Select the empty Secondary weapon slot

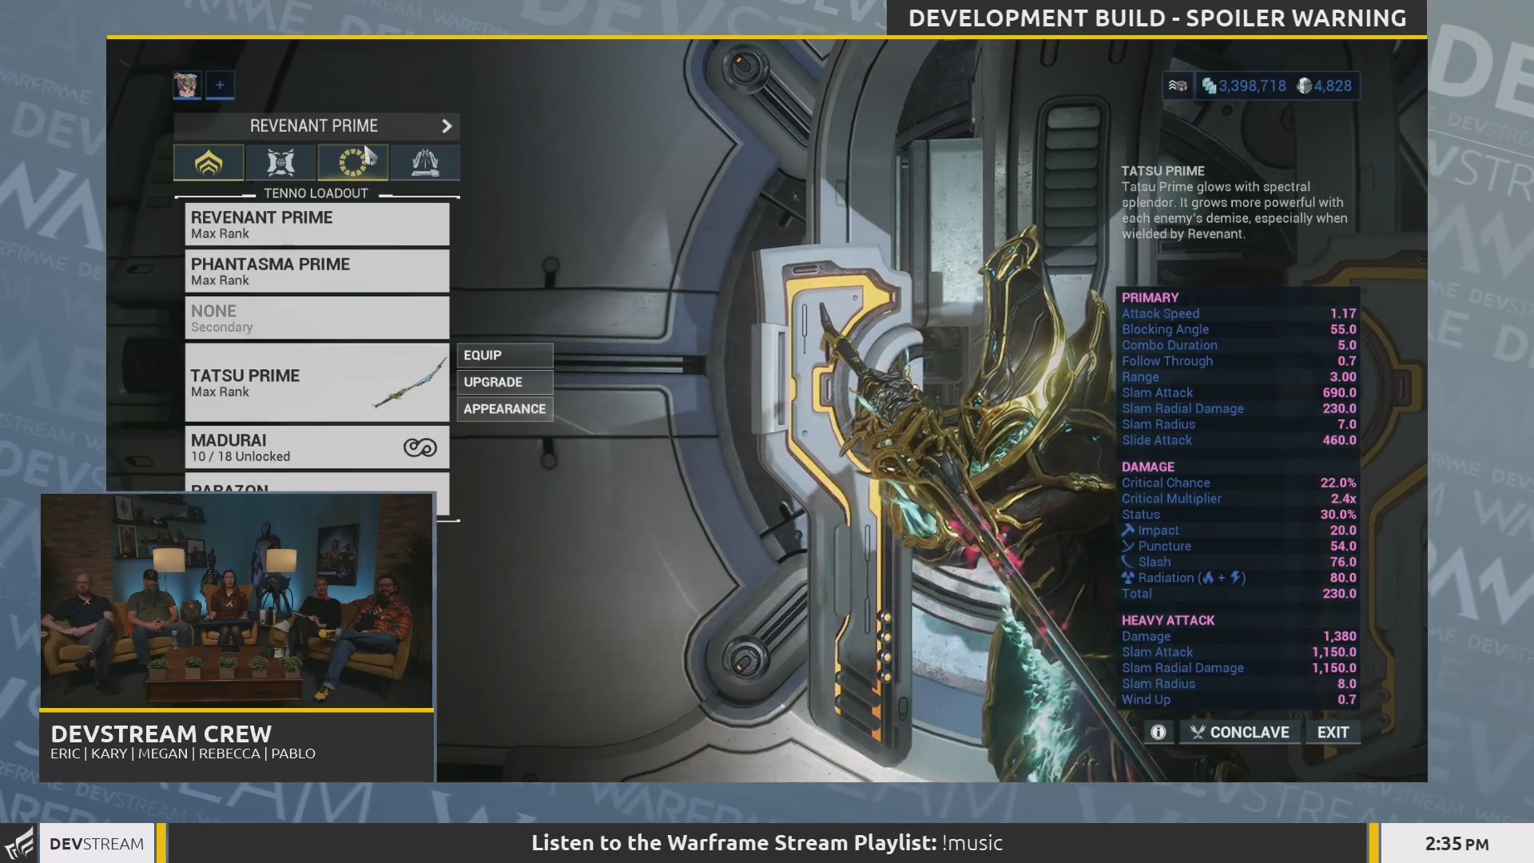pyautogui.click(x=317, y=318)
